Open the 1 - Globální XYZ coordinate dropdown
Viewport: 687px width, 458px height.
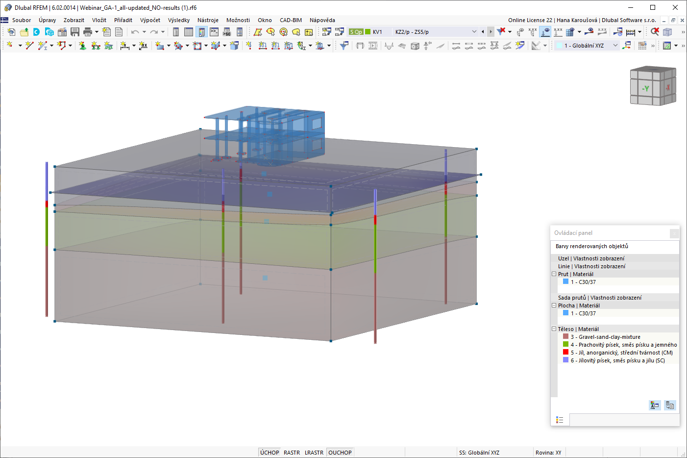tap(588, 46)
